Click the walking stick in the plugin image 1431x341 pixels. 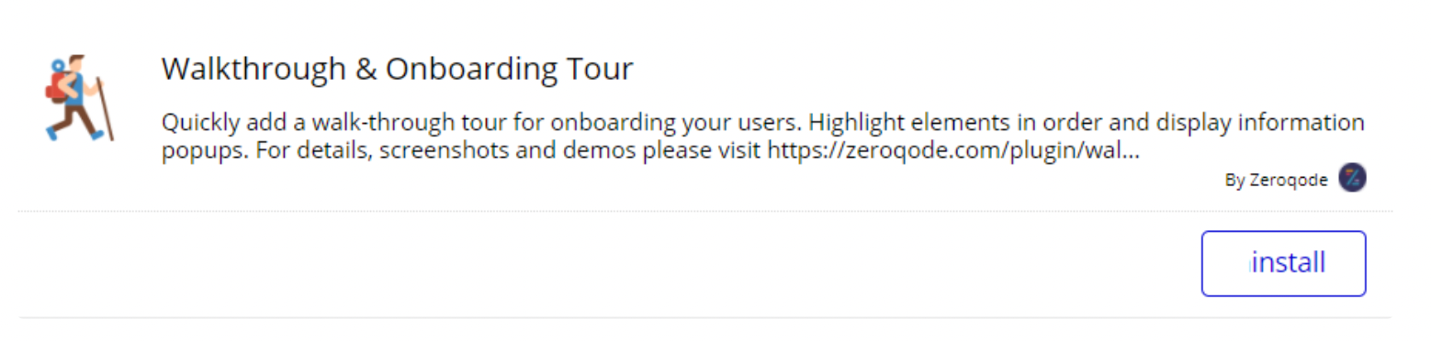point(104,108)
